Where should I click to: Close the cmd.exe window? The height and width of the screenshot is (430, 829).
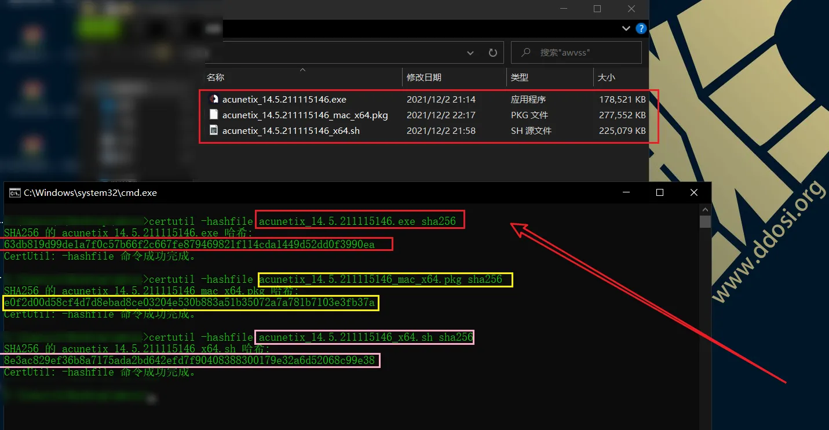[694, 192]
